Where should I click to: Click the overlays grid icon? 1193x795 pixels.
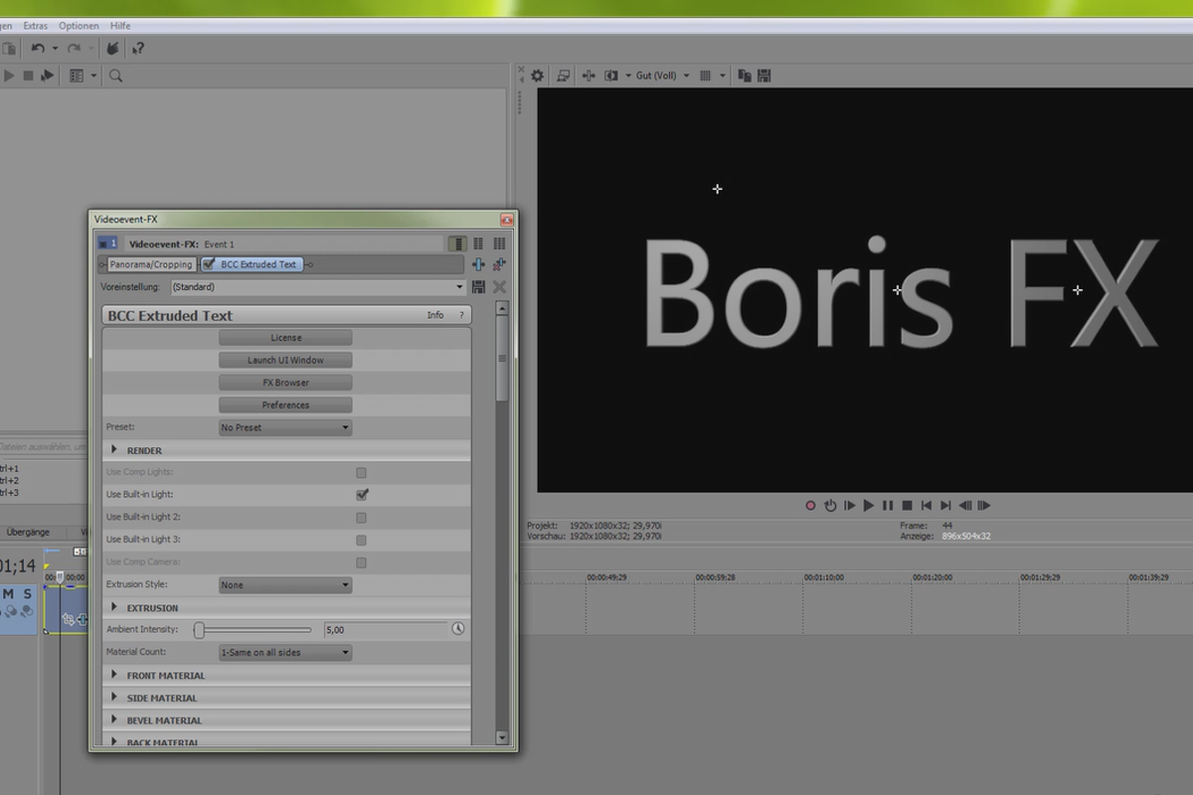click(705, 76)
